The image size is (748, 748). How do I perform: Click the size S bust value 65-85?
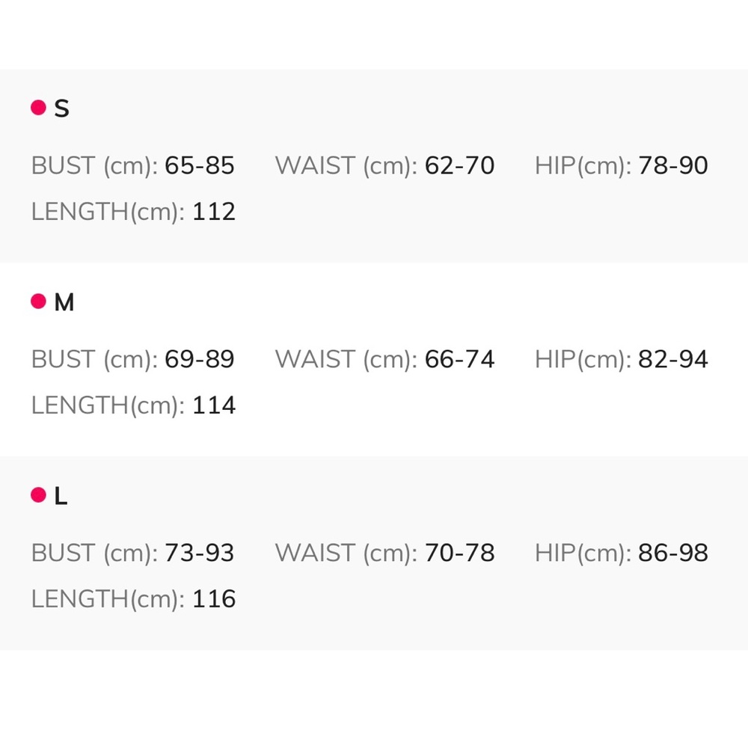click(199, 166)
